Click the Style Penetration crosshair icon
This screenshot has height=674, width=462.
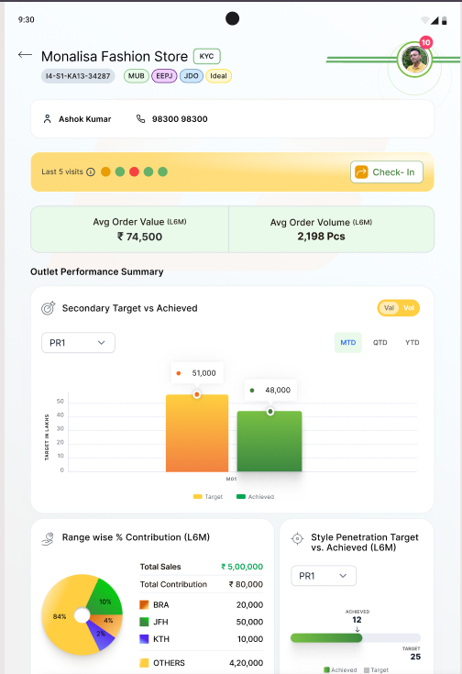point(297,538)
